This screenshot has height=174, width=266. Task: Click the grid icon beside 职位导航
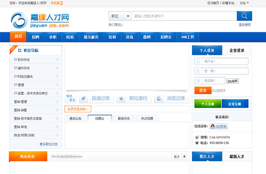[x=20, y=50]
